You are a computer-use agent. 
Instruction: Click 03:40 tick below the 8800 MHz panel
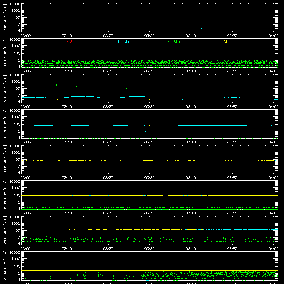tap(191, 249)
